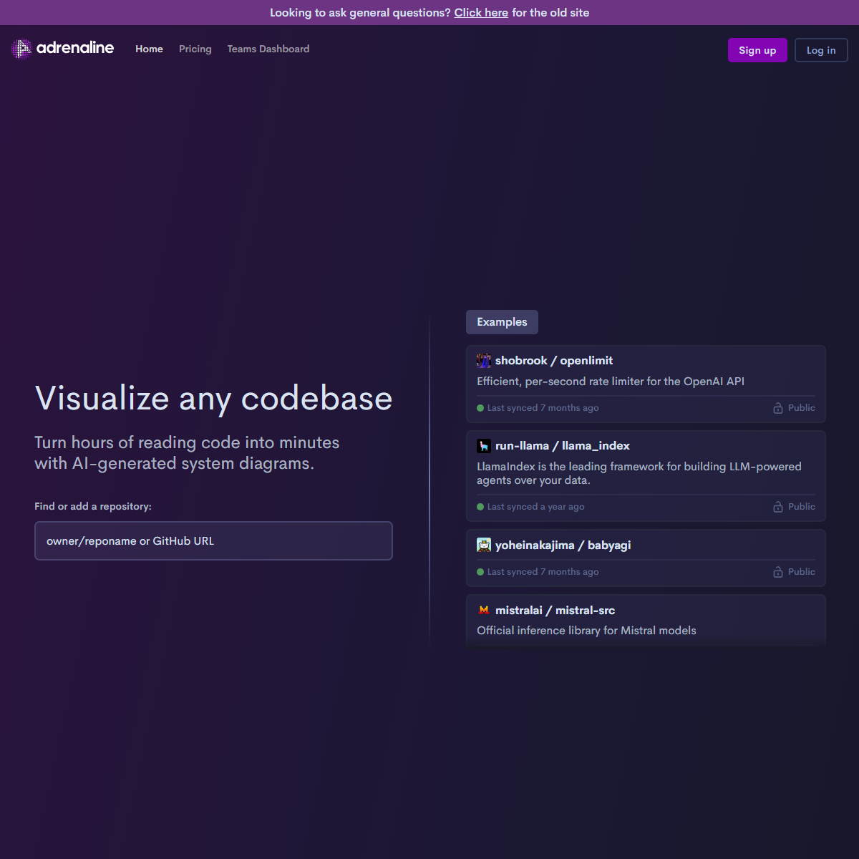This screenshot has height=859, width=859.
Task: Click the Sign up button
Action: tap(757, 50)
